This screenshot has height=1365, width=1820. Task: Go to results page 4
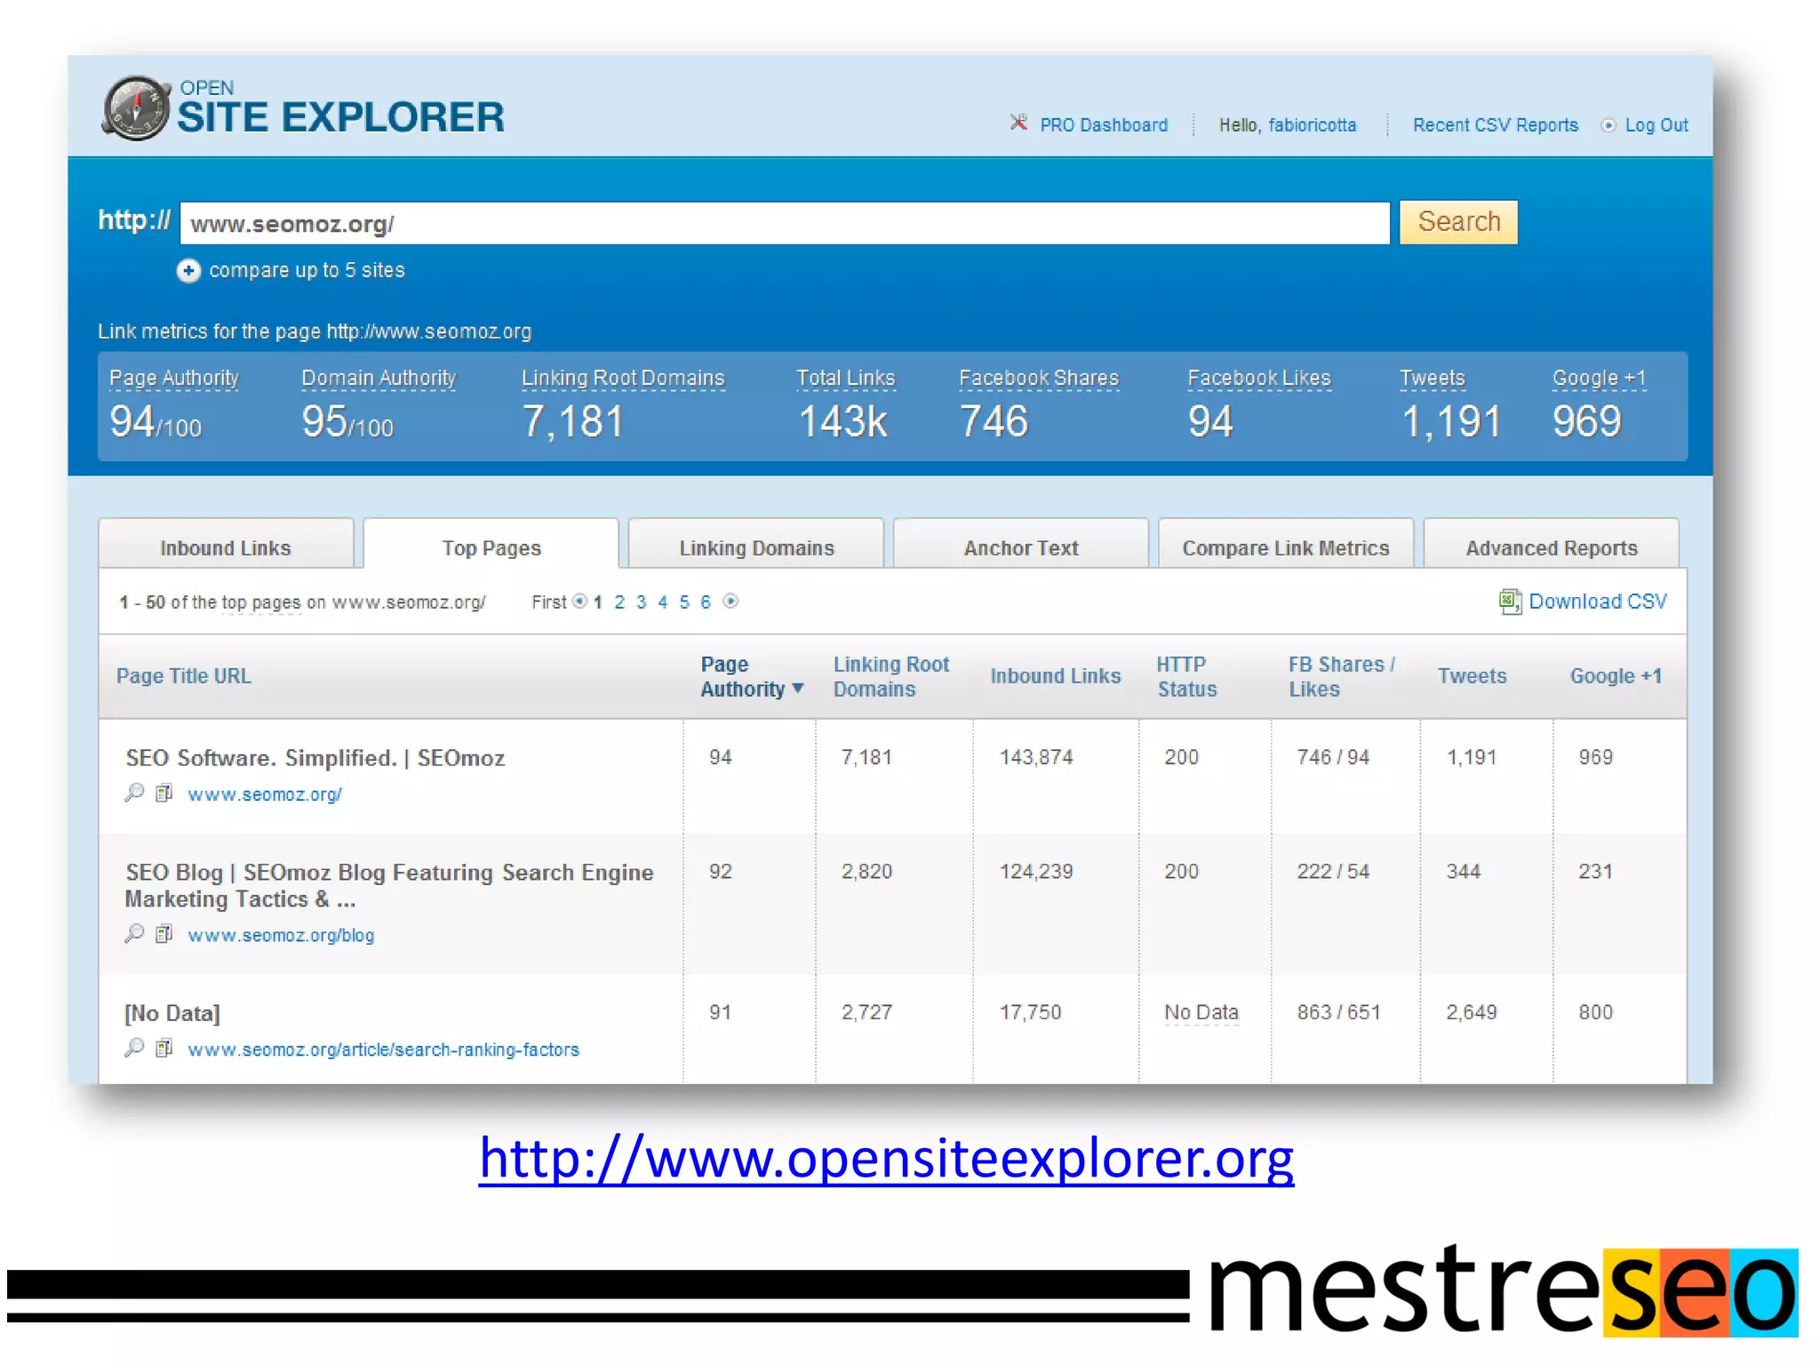pos(662,603)
